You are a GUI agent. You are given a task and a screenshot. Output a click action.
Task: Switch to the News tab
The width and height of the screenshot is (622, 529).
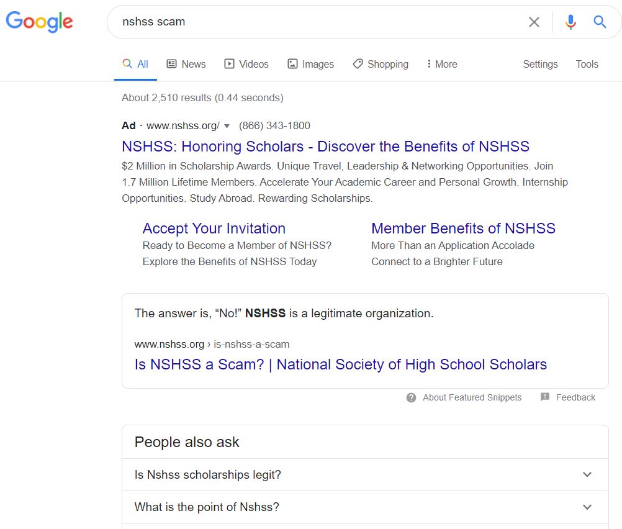click(186, 64)
